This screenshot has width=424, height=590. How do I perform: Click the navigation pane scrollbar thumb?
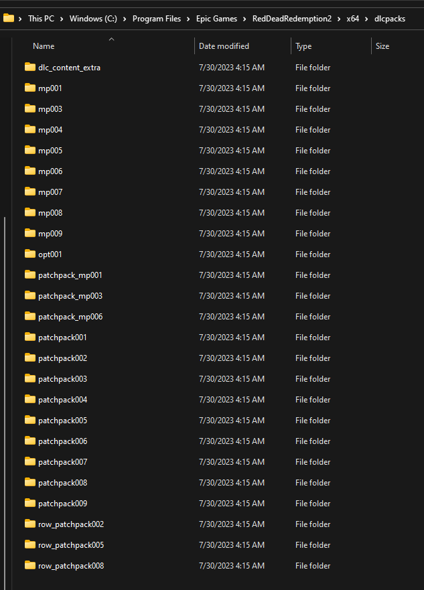5,402
